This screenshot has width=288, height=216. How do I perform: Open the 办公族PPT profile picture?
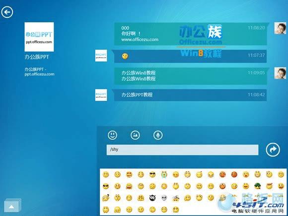pos(39,37)
